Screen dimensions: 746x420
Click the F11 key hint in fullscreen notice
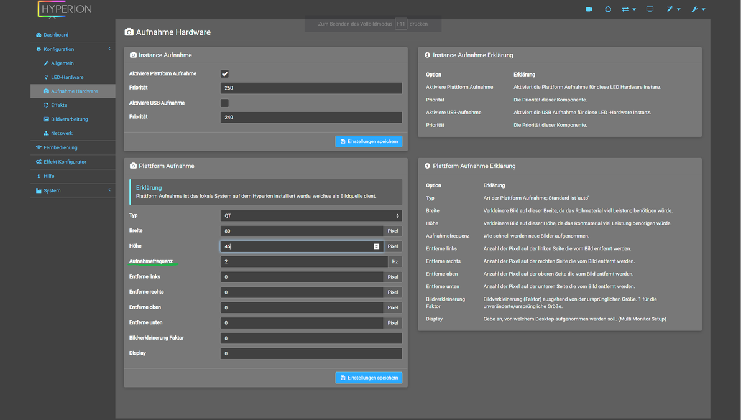pos(401,24)
